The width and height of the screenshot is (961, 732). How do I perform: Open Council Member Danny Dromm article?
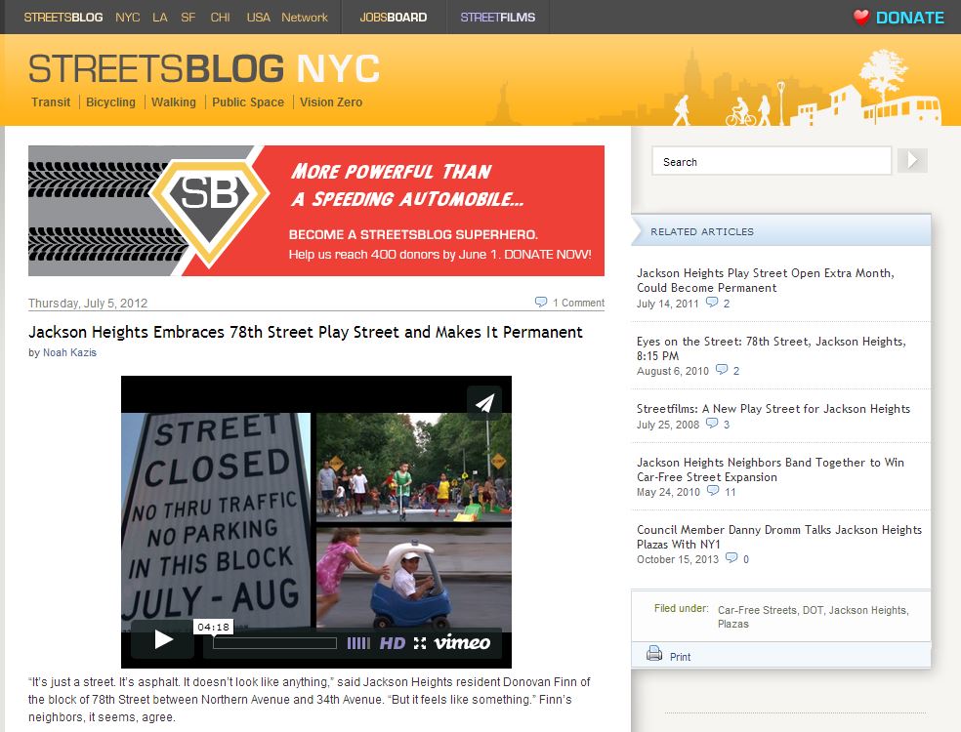tap(779, 537)
